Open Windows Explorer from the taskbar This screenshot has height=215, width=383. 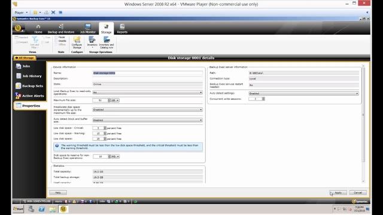point(52,209)
